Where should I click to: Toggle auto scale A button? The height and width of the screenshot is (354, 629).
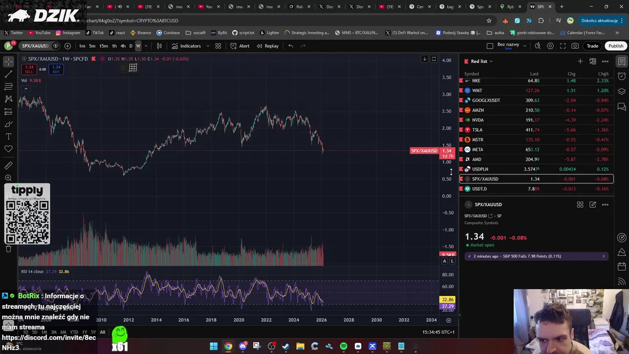[445, 261]
